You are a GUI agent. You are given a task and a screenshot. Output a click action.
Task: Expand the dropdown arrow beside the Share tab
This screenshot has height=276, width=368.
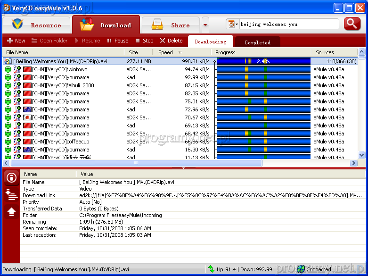click(x=205, y=25)
